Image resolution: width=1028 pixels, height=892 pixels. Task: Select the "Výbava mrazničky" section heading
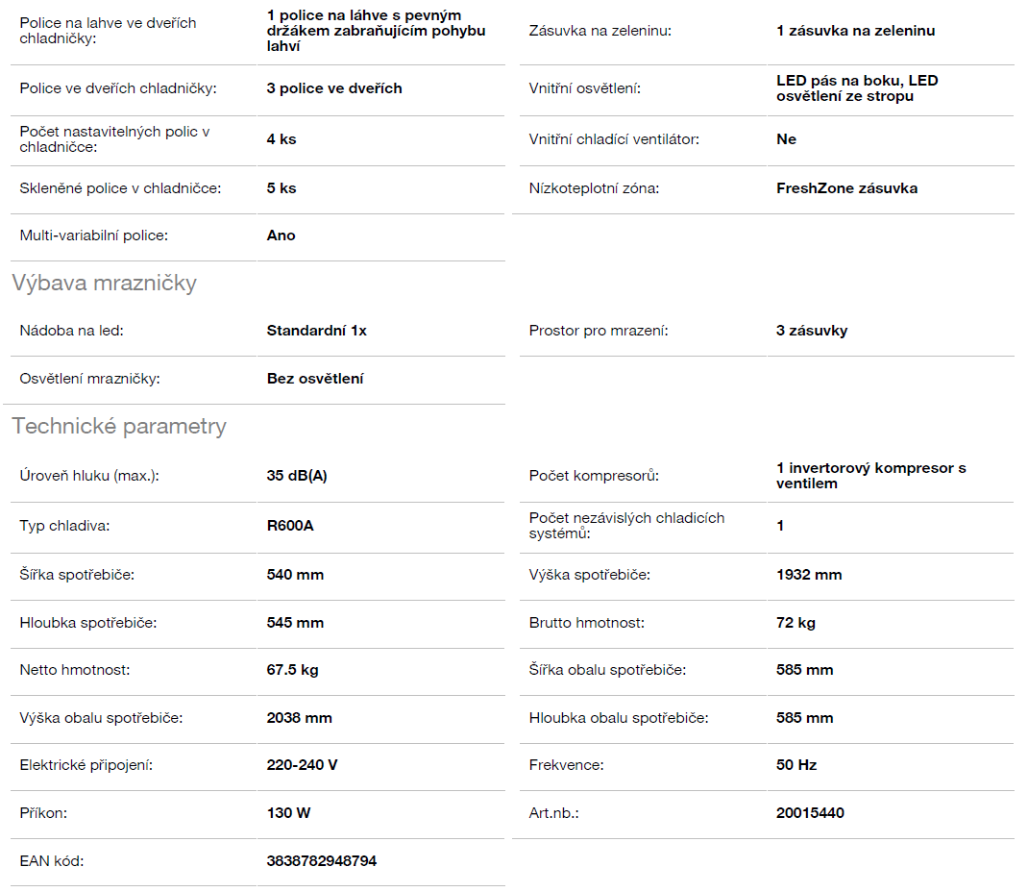104,283
